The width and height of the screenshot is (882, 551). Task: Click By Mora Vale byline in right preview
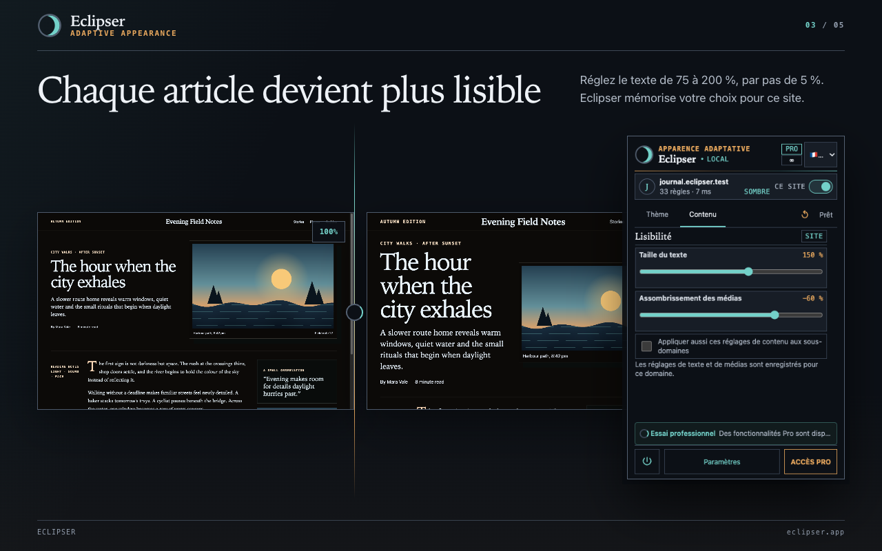point(394,382)
